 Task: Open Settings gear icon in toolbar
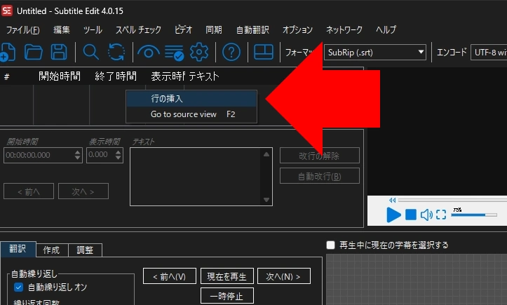tap(199, 52)
